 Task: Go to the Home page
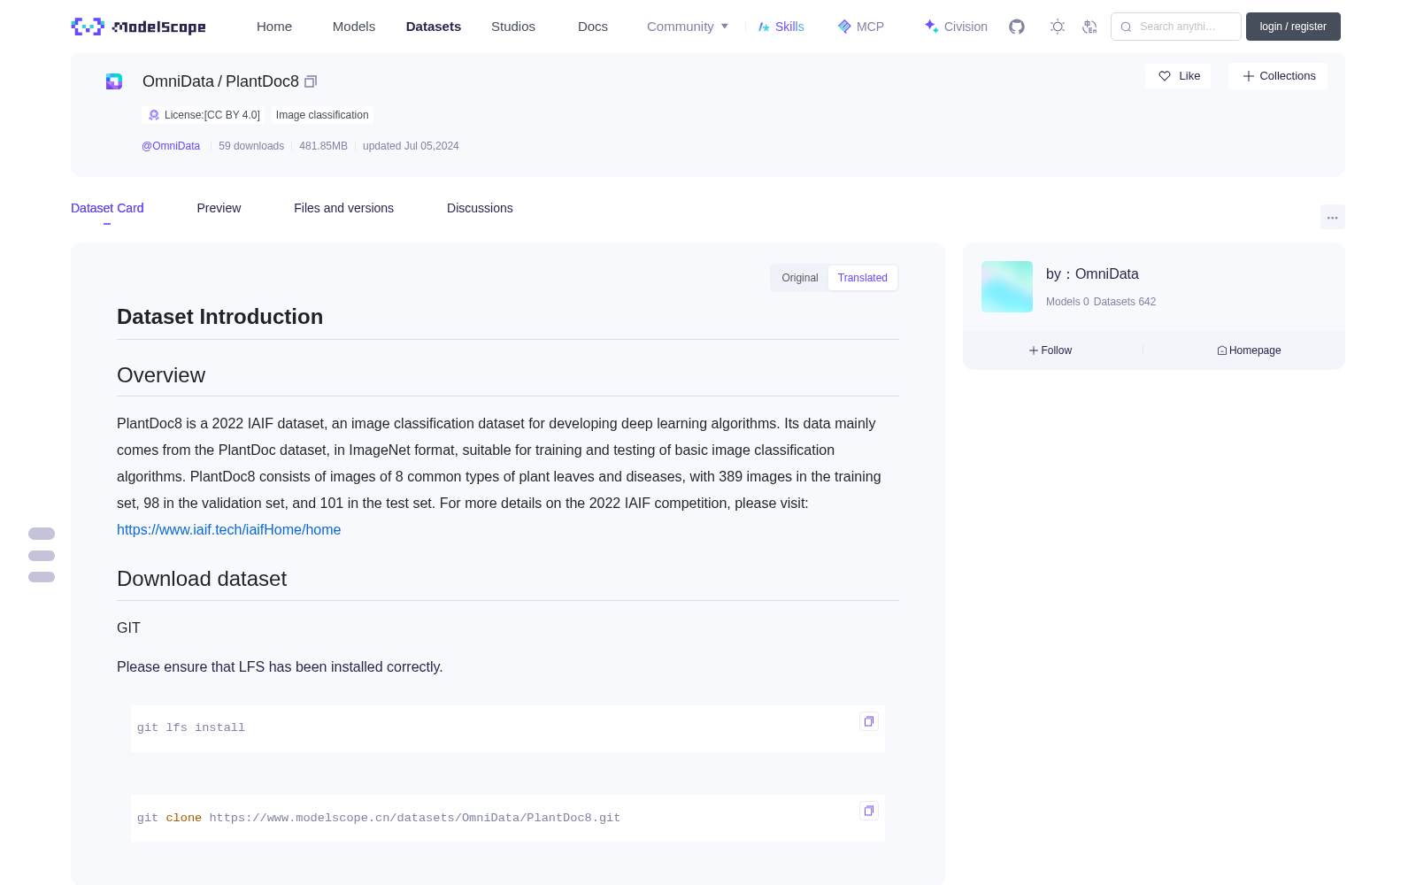274,27
